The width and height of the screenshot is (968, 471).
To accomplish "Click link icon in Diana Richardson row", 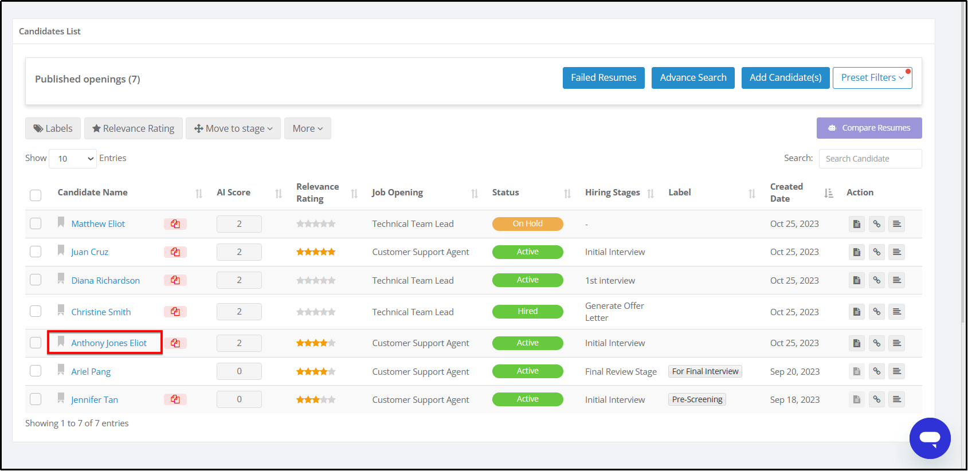I will pyautogui.click(x=877, y=280).
